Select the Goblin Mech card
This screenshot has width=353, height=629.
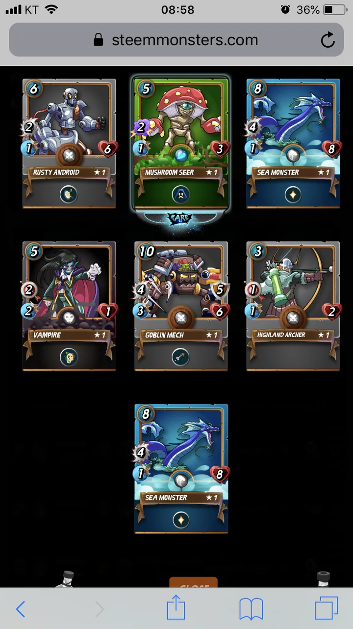coord(181,306)
